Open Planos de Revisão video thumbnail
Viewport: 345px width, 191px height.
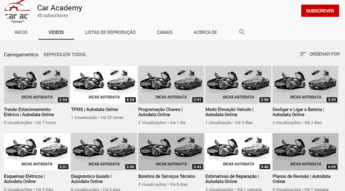pos(305,152)
